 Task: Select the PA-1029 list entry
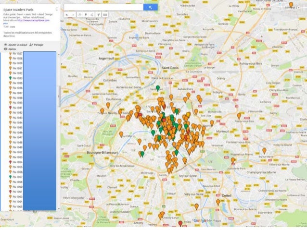16,63
